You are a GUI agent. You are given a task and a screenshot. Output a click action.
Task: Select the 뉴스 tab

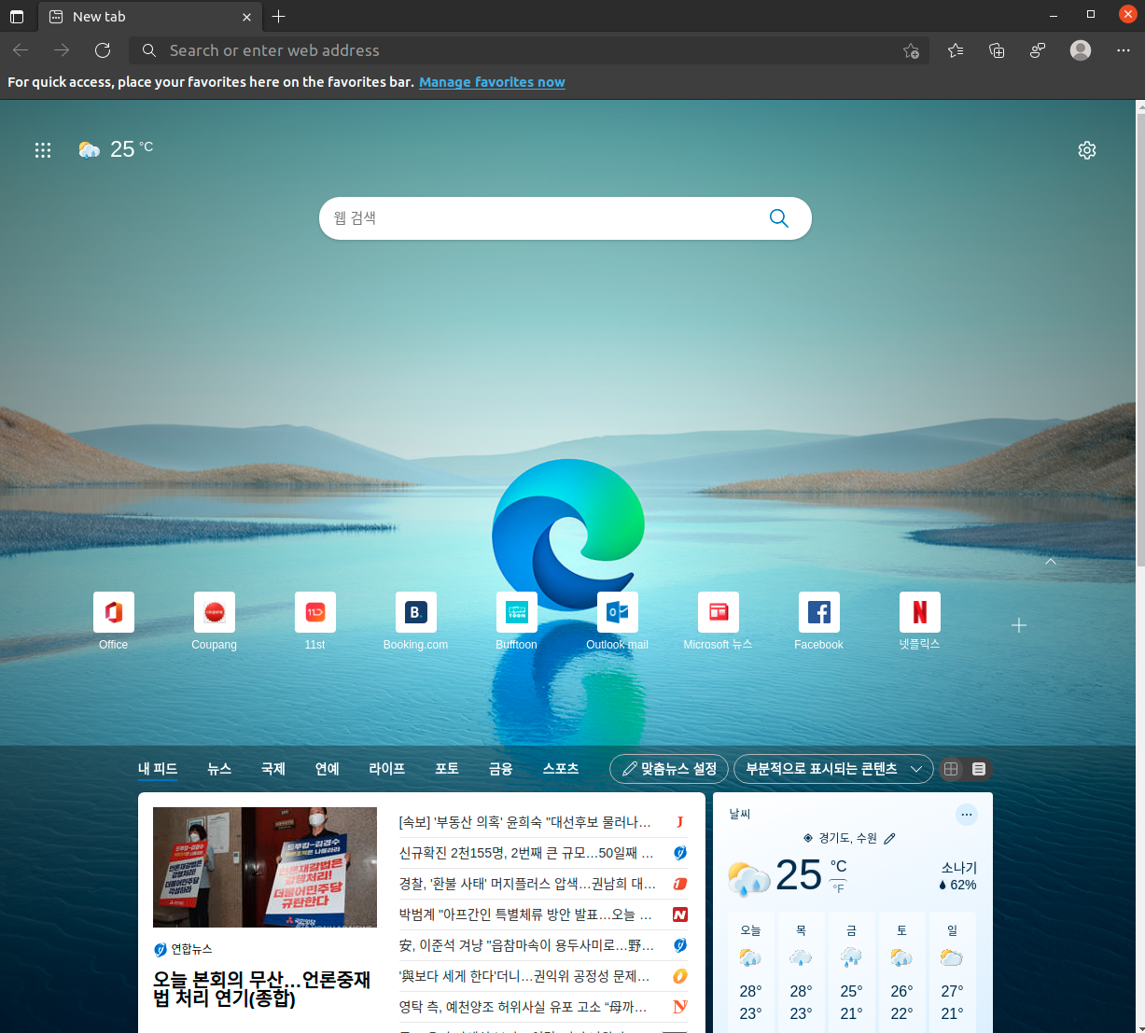pyautogui.click(x=219, y=769)
